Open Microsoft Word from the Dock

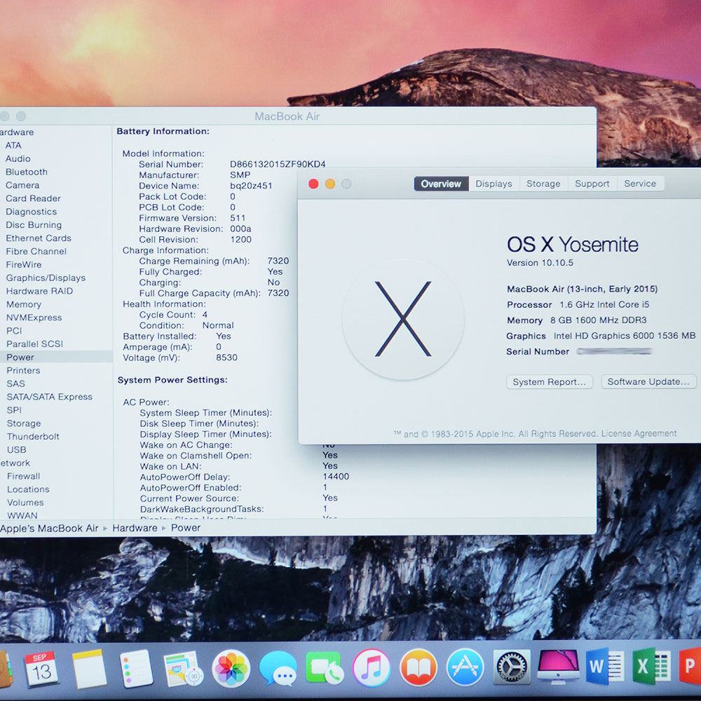[x=605, y=667]
